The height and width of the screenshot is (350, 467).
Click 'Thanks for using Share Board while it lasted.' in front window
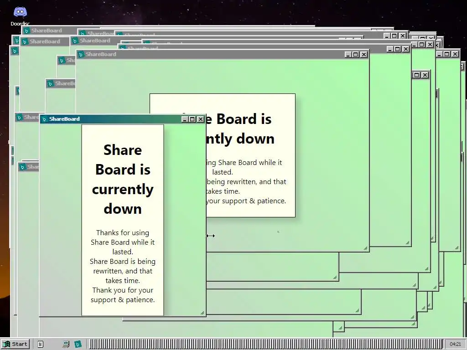coord(123,242)
